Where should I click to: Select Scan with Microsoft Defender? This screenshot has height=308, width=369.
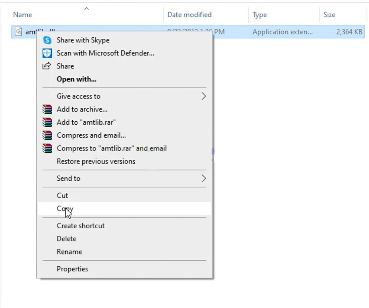coord(124,53)
